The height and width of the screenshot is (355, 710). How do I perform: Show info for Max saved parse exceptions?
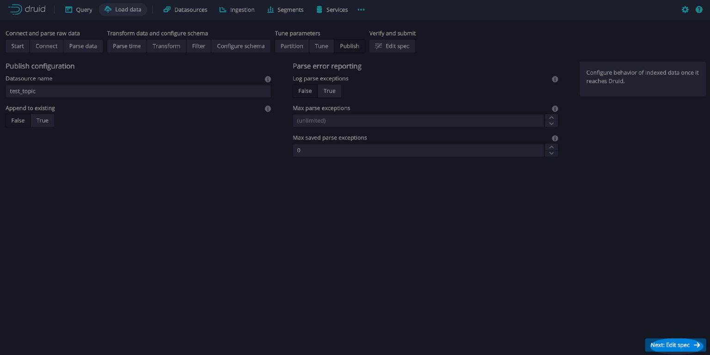[x=555, y=138]
